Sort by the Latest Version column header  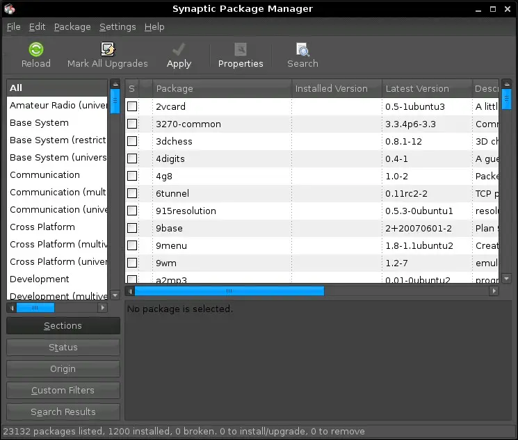(427, 88)
